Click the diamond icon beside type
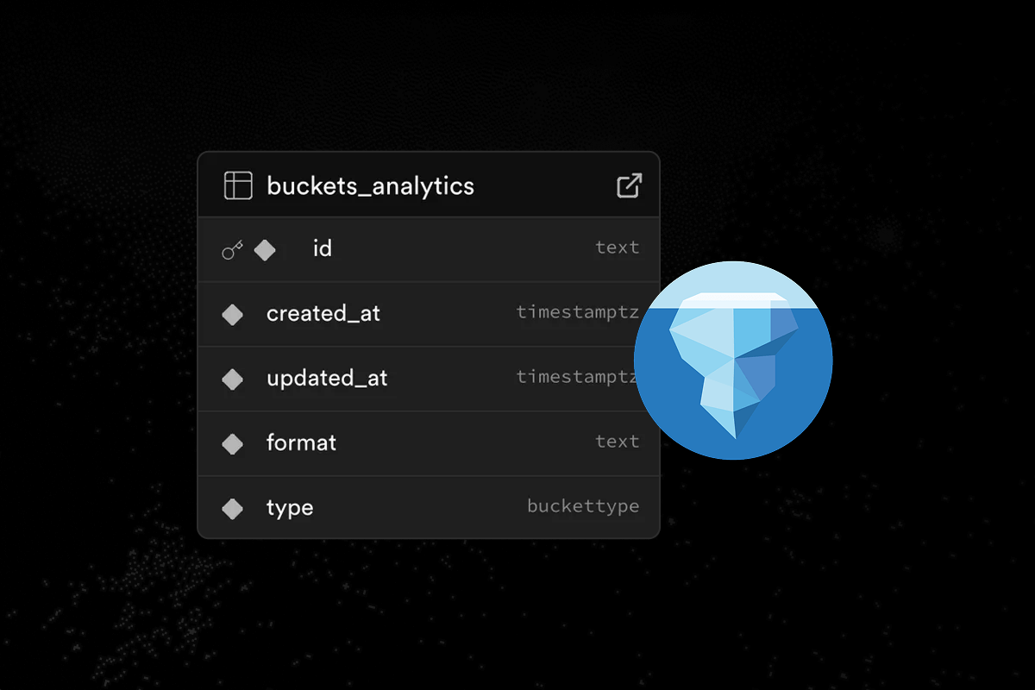Screen dimensions: 1035x690 coord(232,507)
